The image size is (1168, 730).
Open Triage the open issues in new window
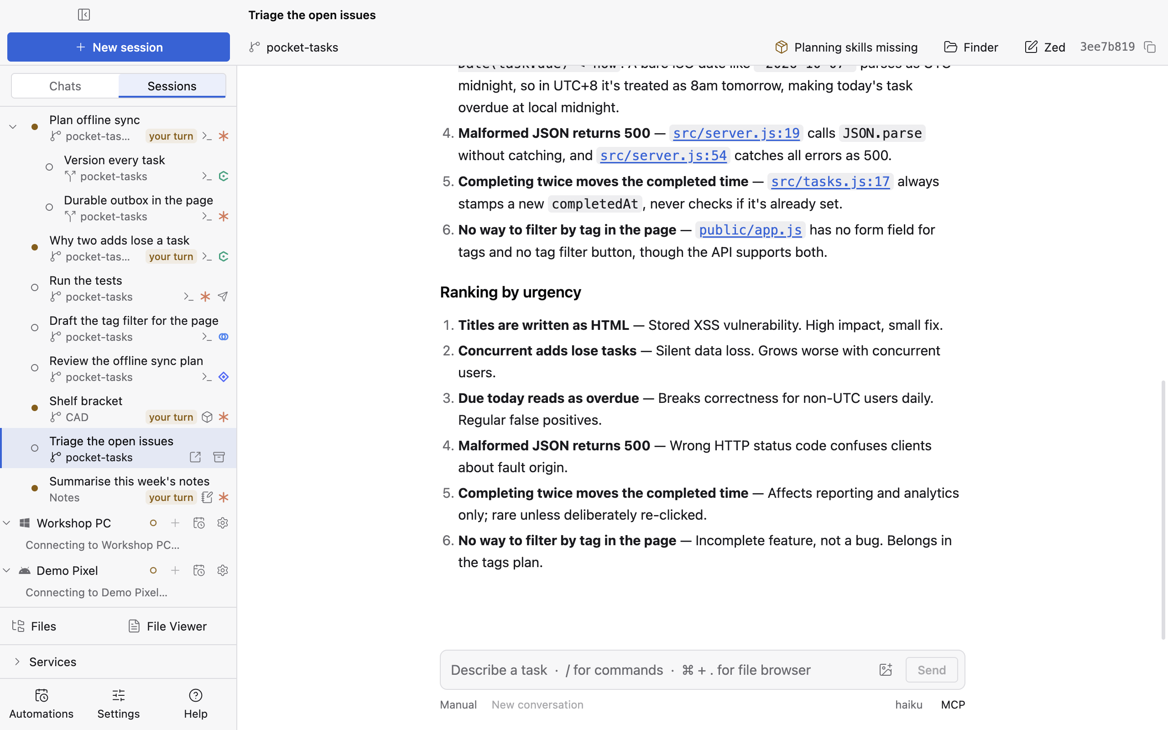pos(195,457)
